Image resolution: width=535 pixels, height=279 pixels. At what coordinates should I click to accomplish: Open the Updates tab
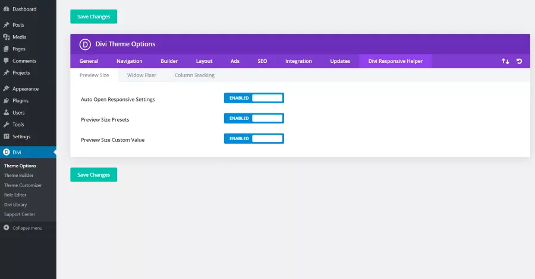click(340, 61)
